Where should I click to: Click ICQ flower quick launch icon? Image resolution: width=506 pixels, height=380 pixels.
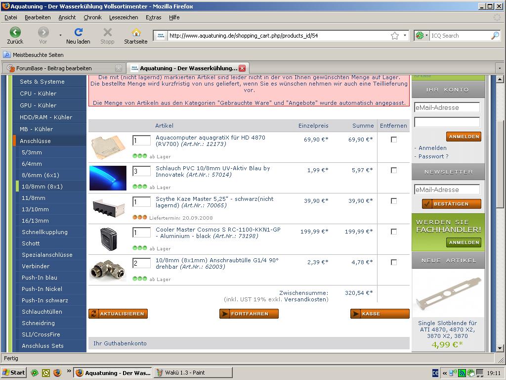point(34,373)
